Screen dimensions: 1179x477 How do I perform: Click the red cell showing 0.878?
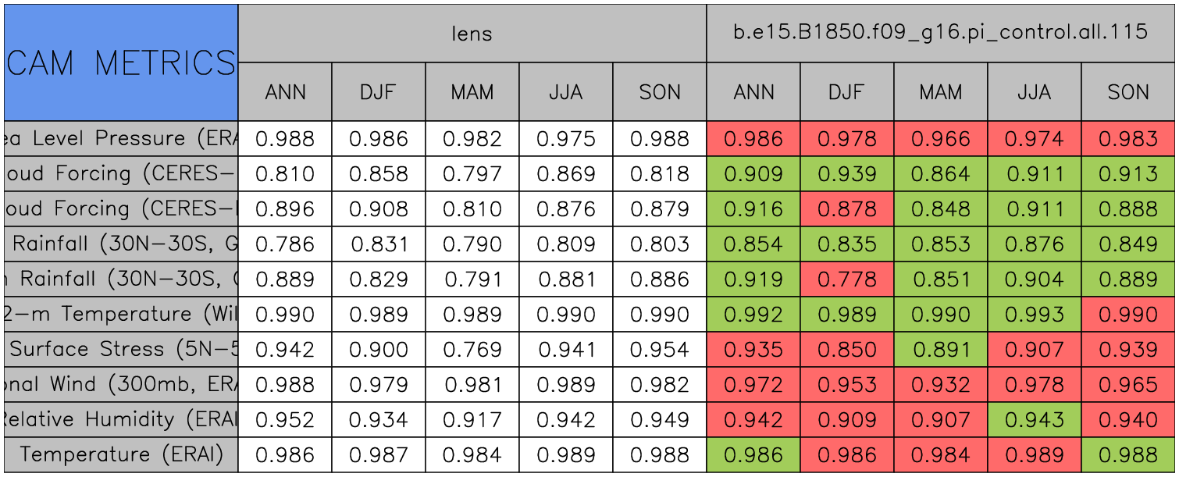point(847,209)
